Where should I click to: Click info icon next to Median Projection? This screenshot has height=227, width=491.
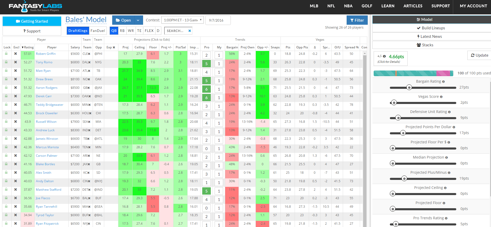tap(446, 158)
